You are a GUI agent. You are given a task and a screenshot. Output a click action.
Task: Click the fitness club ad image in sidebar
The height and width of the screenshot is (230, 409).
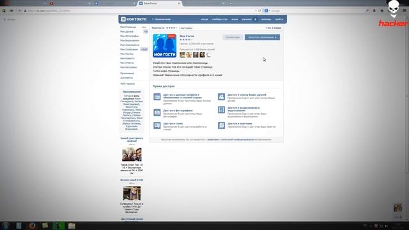tap(132, 193)
